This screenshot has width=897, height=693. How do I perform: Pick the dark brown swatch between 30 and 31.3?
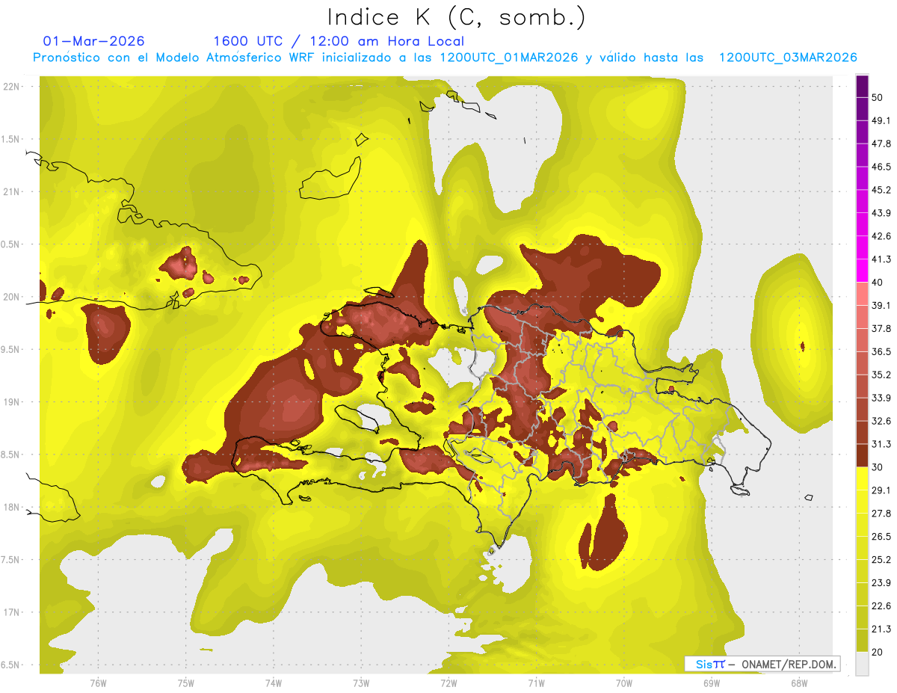point(862,455)
